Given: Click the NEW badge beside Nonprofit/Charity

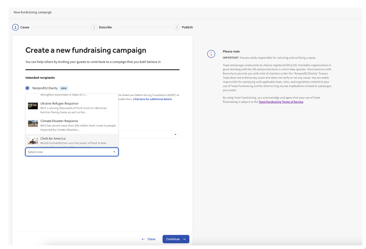Looking at the screenshot, I should tap(64, 88).
